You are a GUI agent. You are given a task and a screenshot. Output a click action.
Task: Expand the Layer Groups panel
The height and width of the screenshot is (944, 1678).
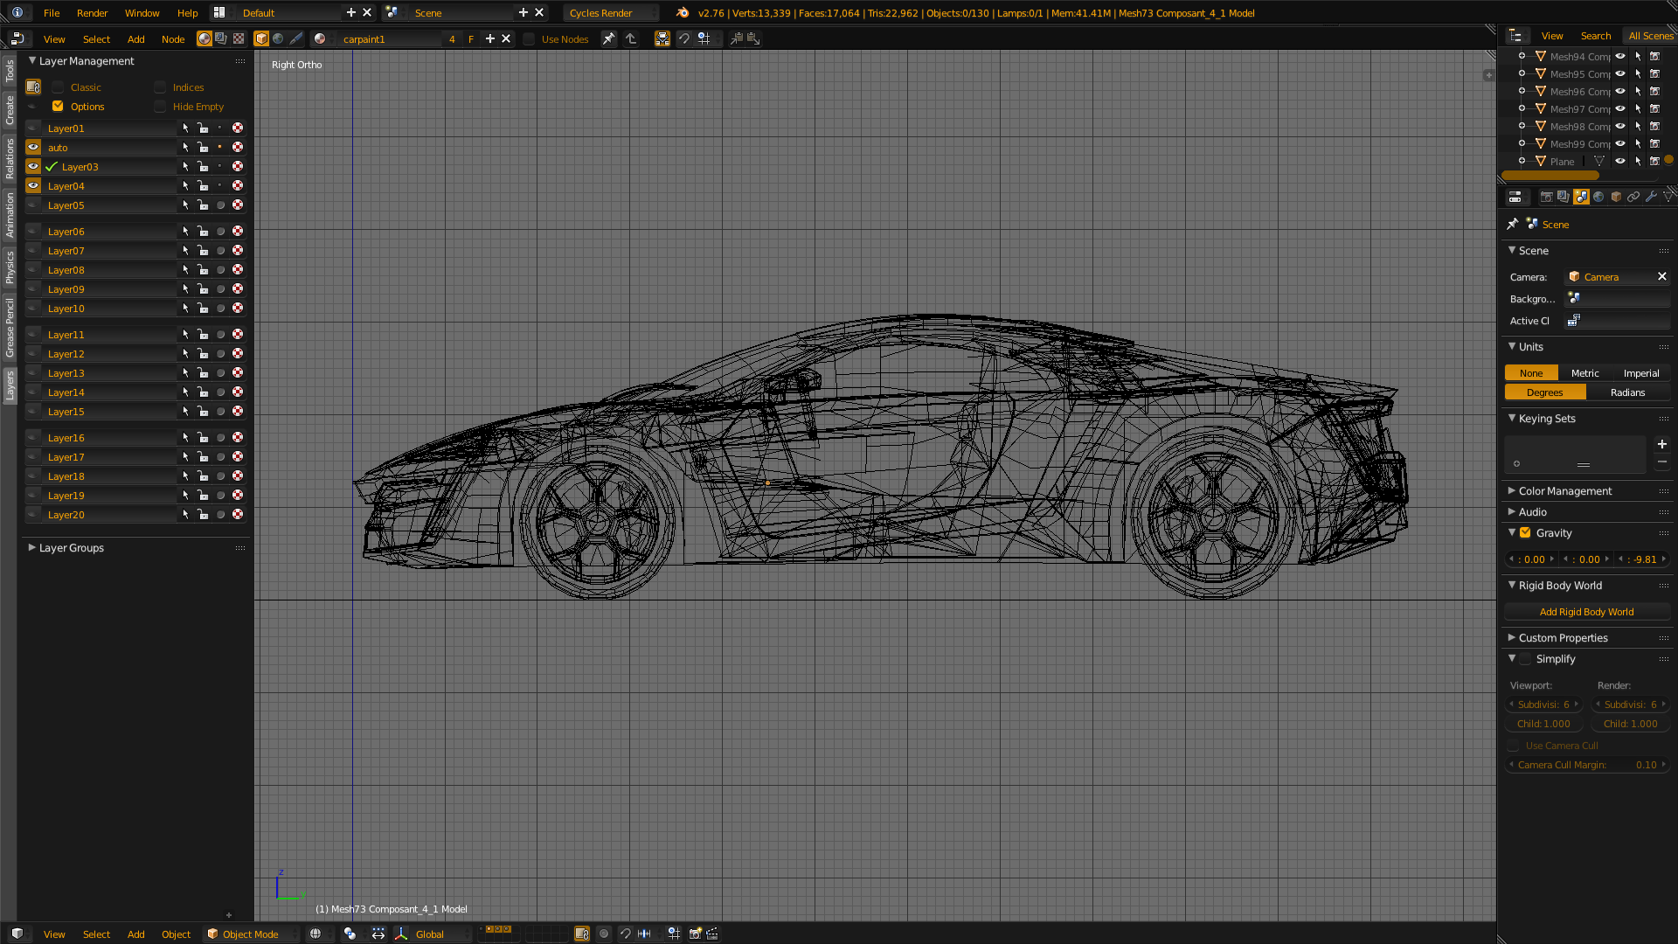(x=71, y=548)
